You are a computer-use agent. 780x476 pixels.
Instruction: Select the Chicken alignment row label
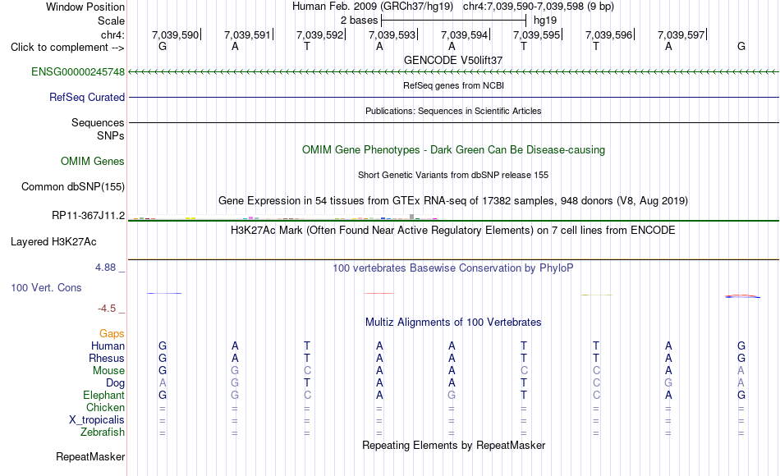(x=105, y=408)
